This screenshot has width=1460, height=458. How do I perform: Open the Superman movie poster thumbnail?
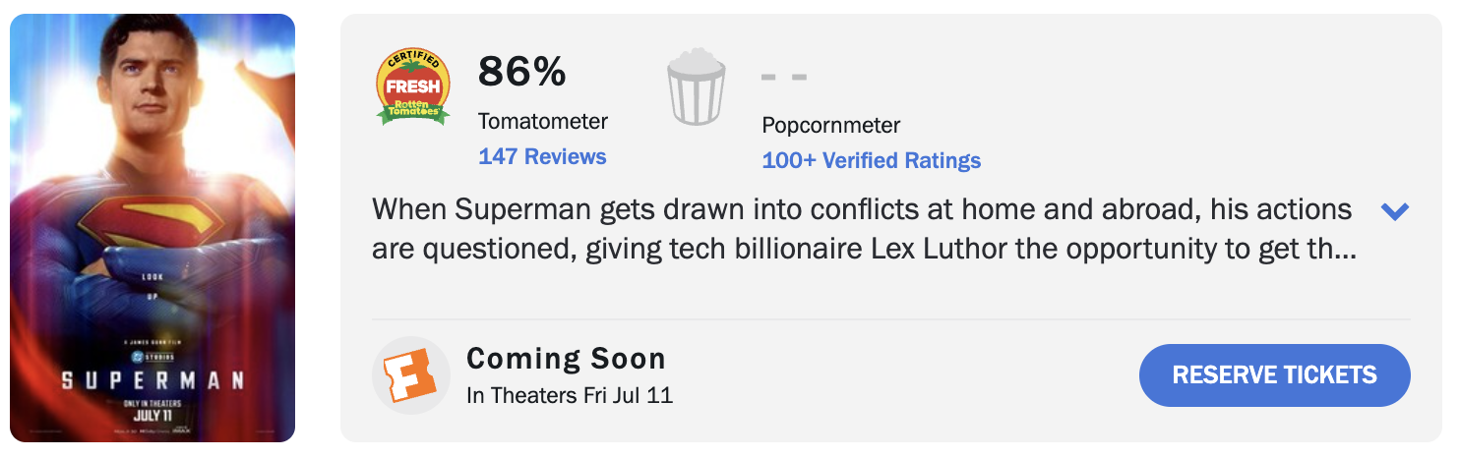pos(152,228)
